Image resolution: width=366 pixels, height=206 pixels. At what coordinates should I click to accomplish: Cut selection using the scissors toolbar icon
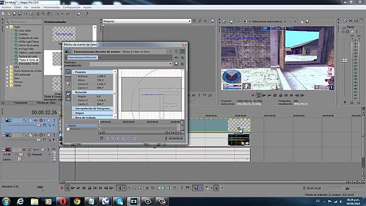click(x=38, y=14)
